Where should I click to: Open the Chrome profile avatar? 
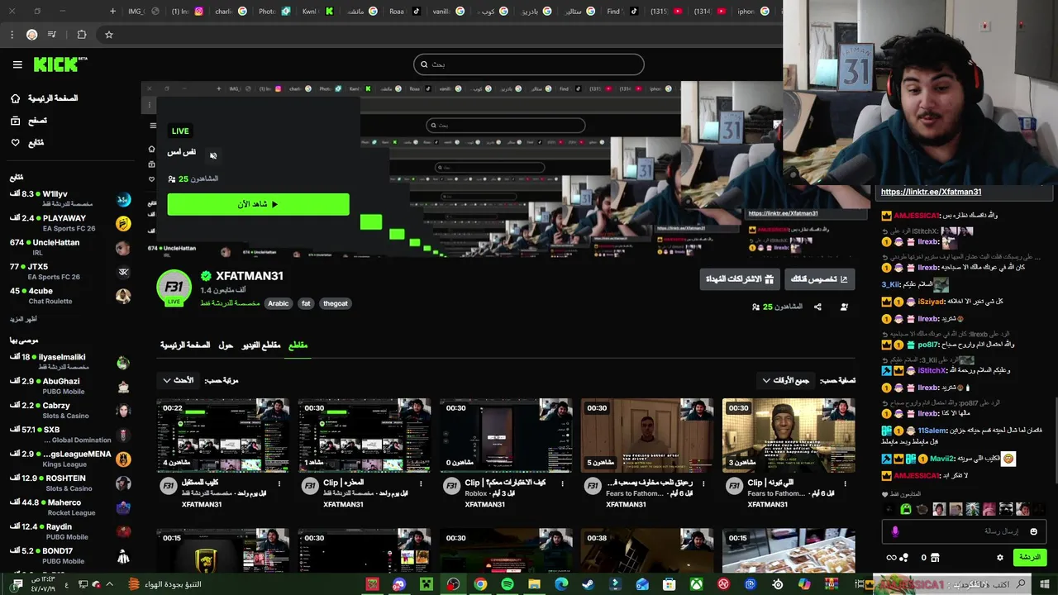(x=31, y=35)
